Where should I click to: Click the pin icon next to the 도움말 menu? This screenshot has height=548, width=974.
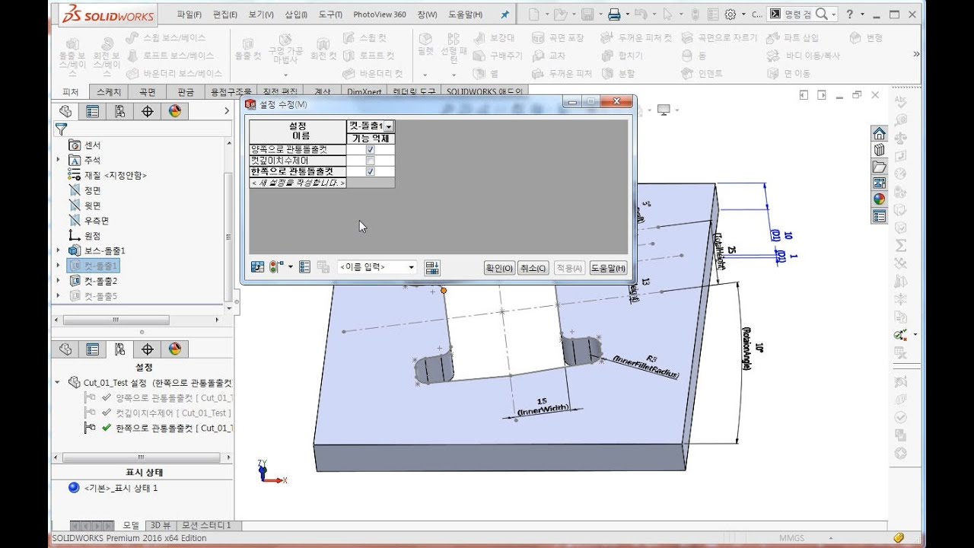[505, 14]
